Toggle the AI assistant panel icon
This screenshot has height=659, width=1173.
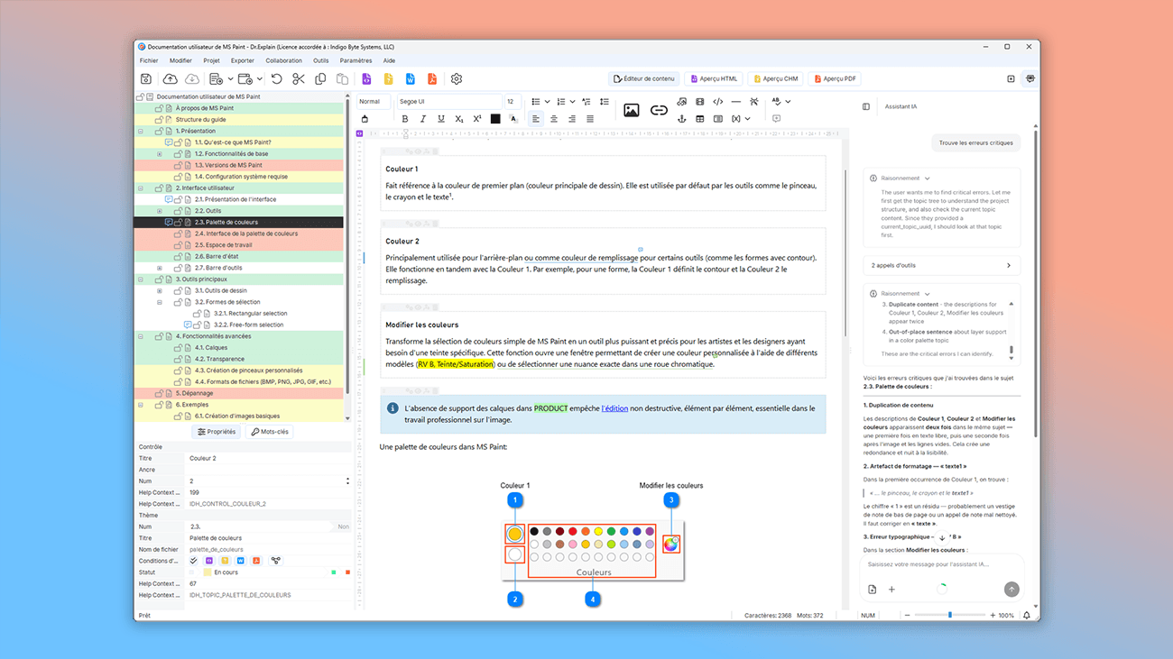[1030, 79]
